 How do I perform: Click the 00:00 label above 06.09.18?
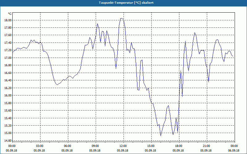[235, 146]
